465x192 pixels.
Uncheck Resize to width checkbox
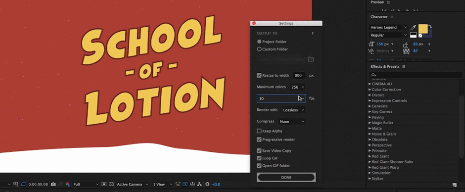pyautogui.click(x=259, y=75)
